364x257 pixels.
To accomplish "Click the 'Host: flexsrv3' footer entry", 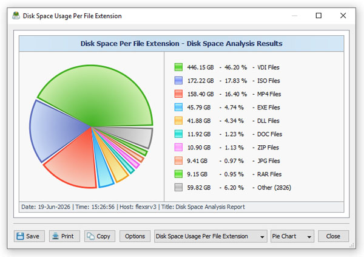I will pos(138,207).
